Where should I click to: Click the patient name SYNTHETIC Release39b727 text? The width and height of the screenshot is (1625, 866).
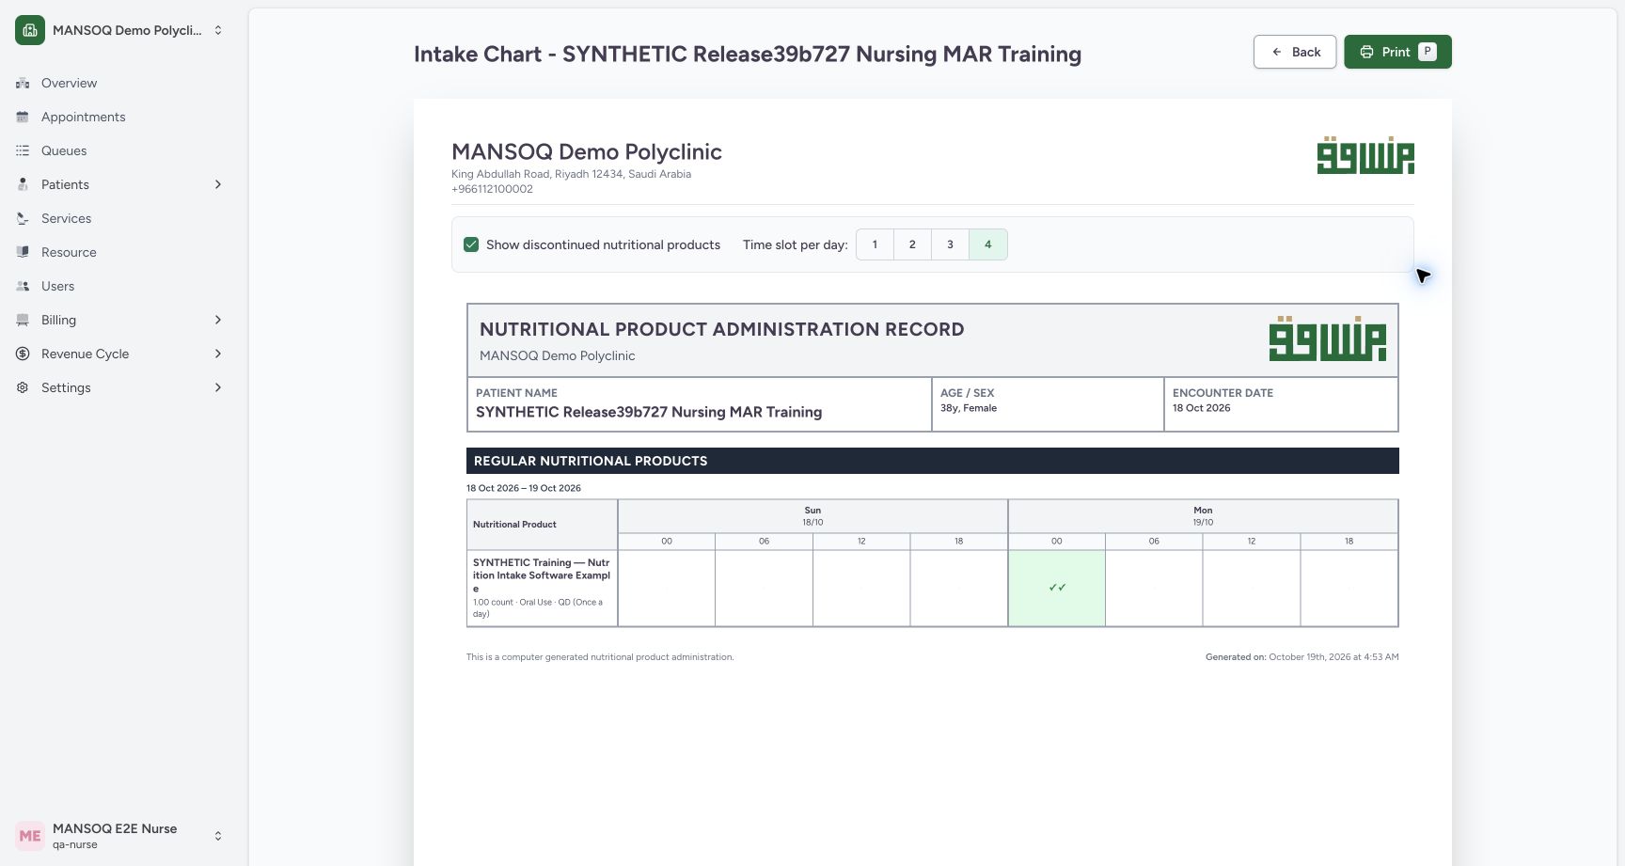(x=649, y=412)
